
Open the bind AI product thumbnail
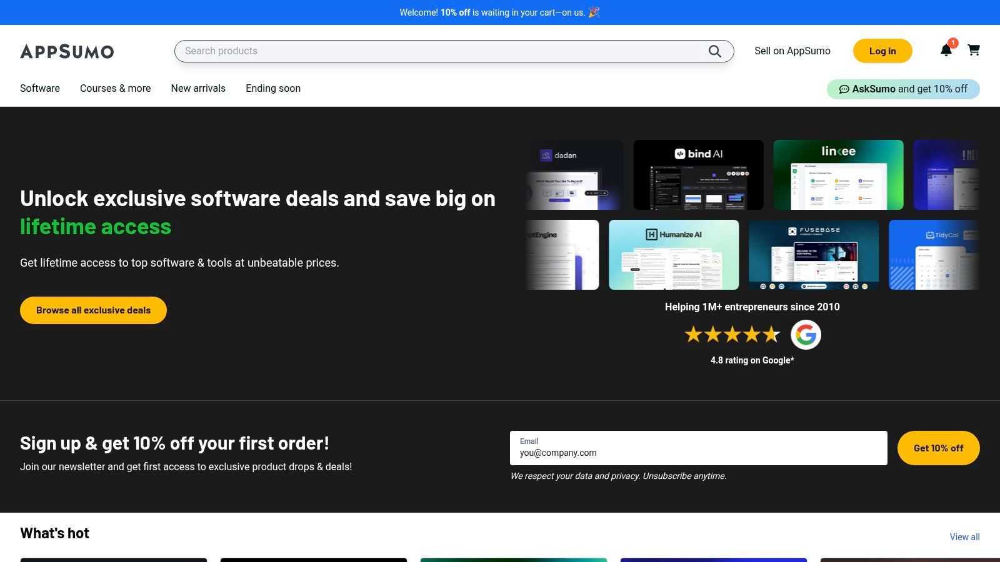(698, 175)
